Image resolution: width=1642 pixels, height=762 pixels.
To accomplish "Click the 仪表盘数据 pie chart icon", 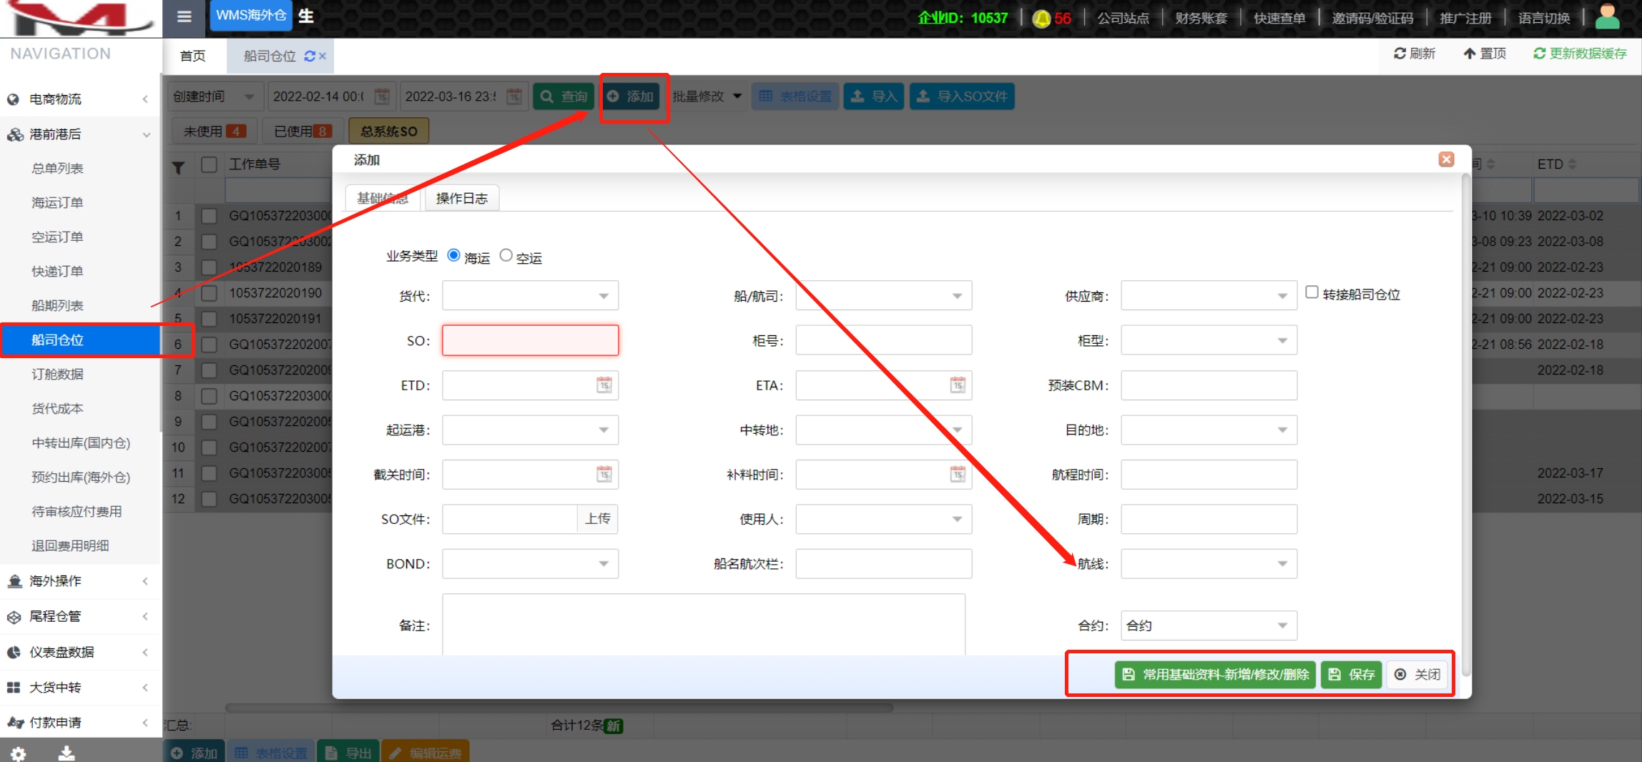I will coord(14,652).
